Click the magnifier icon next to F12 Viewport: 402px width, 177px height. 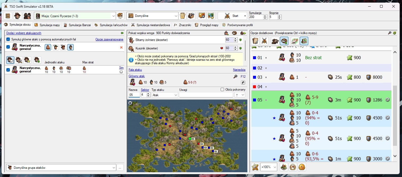tap(235, 76)
